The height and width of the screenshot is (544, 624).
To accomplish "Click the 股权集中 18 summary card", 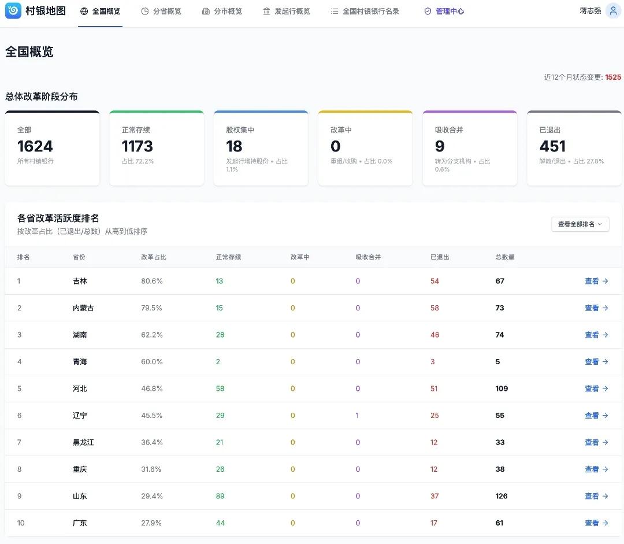I will coord(261,148).
